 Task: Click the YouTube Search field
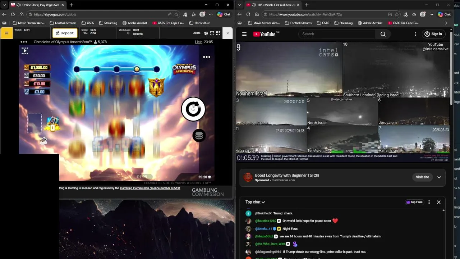(337, 34)
